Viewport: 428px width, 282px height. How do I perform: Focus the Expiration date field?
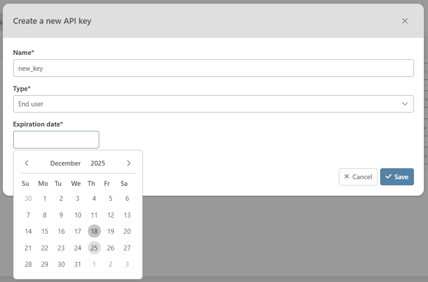[x=56, y=140]
